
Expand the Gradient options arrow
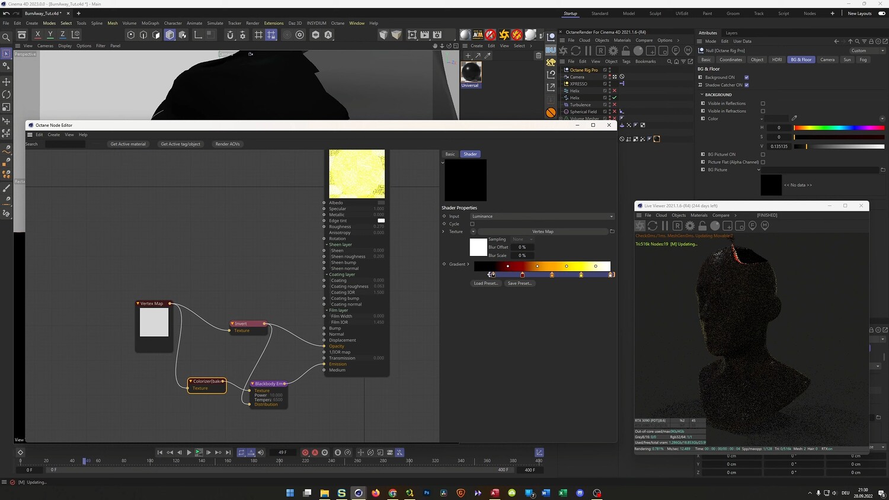[468, 264]
